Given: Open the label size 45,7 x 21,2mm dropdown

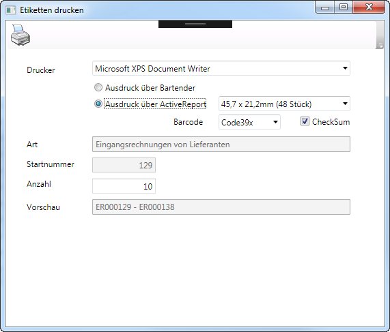Looking at the screenshot, I should [x=284, y=104].
